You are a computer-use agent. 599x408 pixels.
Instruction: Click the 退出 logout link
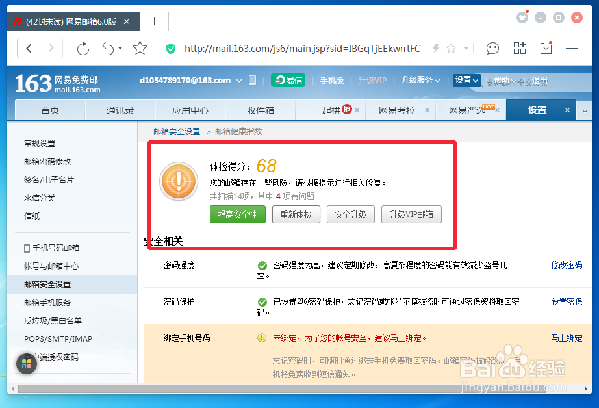[539, 80]
